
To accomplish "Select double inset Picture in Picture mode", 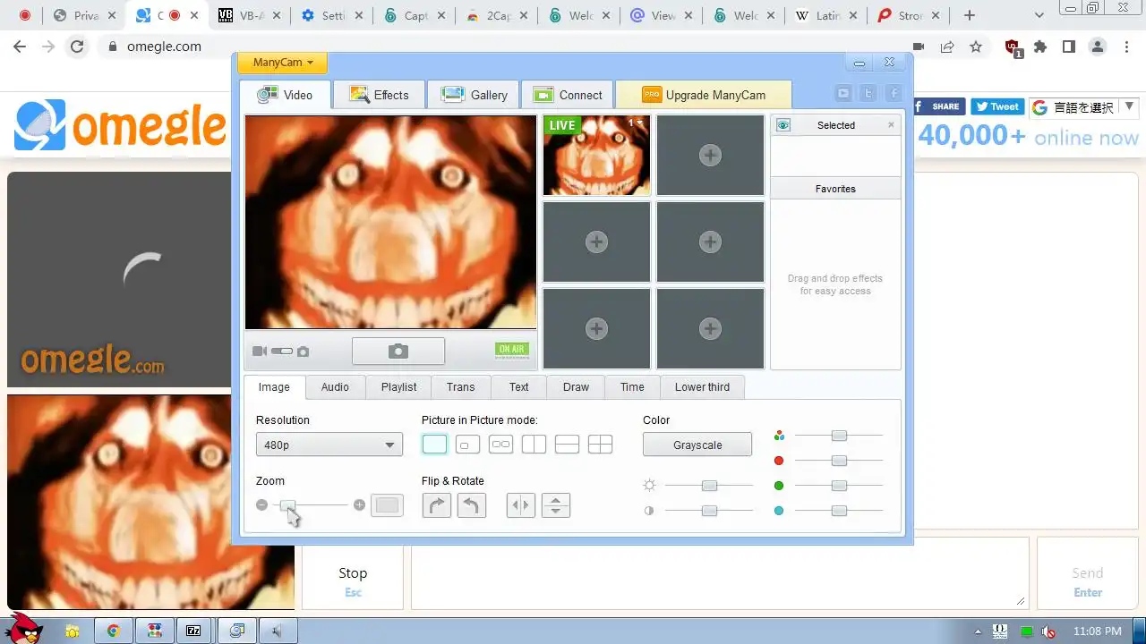I will [500, 445].
